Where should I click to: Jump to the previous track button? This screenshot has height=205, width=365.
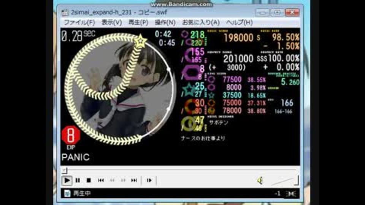[101, 180]
